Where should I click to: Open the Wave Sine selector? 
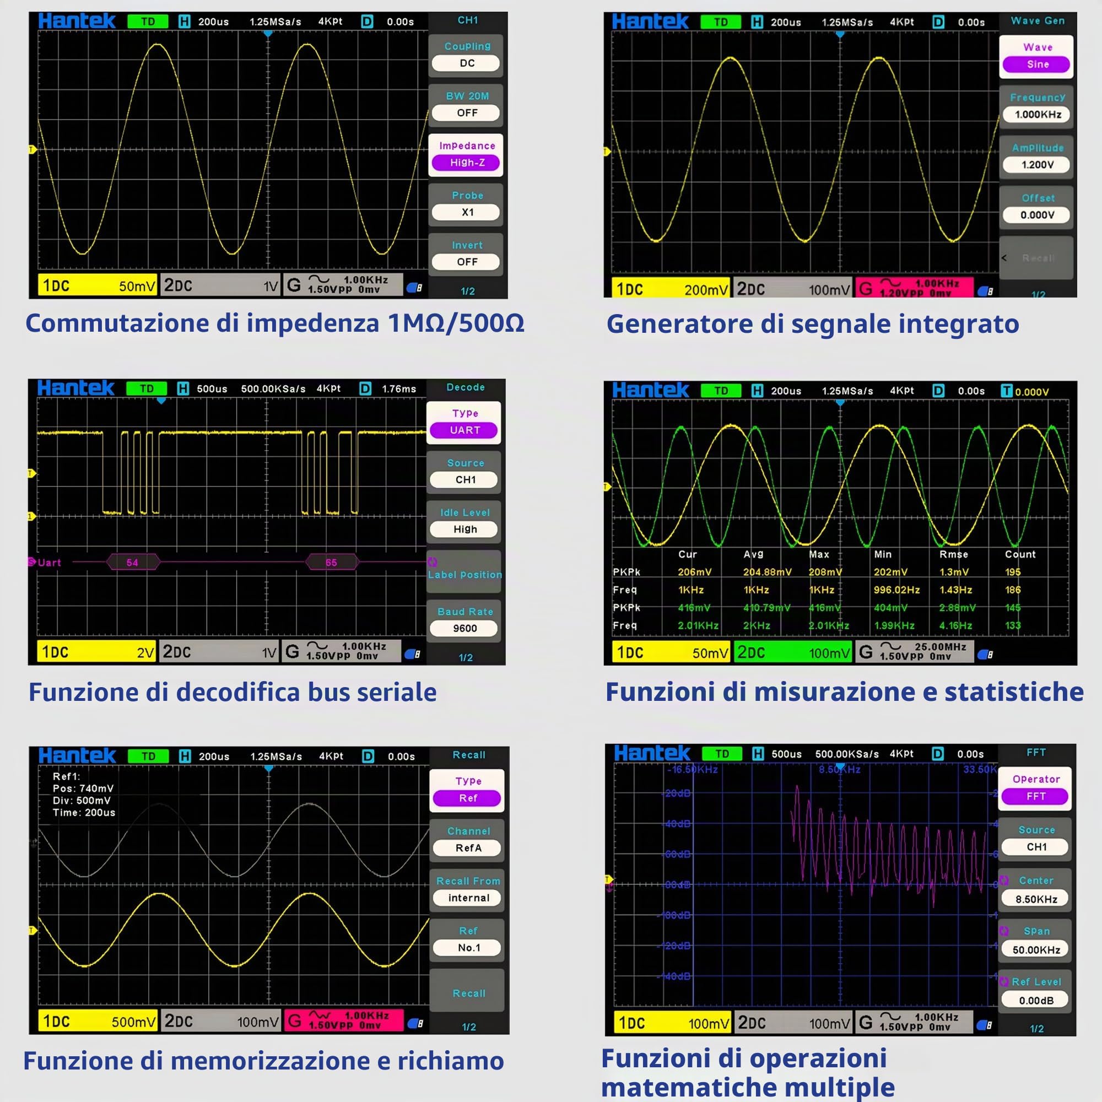pyautogui.click(x=1036, y=57)
